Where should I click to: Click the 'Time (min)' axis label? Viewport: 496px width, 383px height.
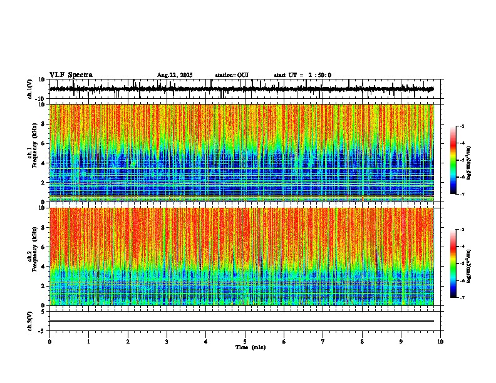coord(251,347)
